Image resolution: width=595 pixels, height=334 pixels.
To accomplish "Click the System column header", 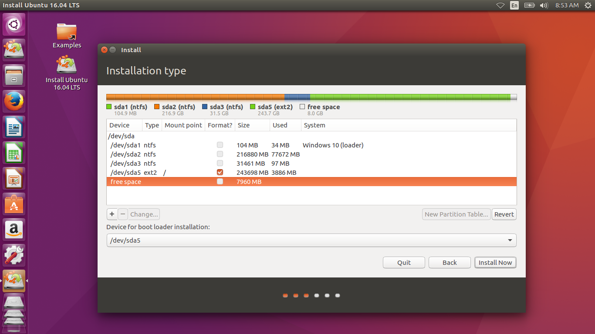I will click(x=409, y=125).
